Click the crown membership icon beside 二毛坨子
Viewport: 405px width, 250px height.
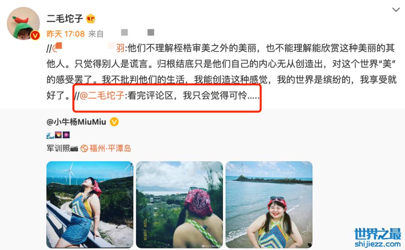click(91, 19)
